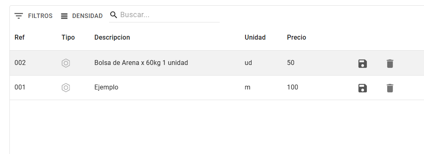Viewport: 424px width, 154px height.
Task: Open the DENSIDAD density menu
Action: tap(82, 16)
